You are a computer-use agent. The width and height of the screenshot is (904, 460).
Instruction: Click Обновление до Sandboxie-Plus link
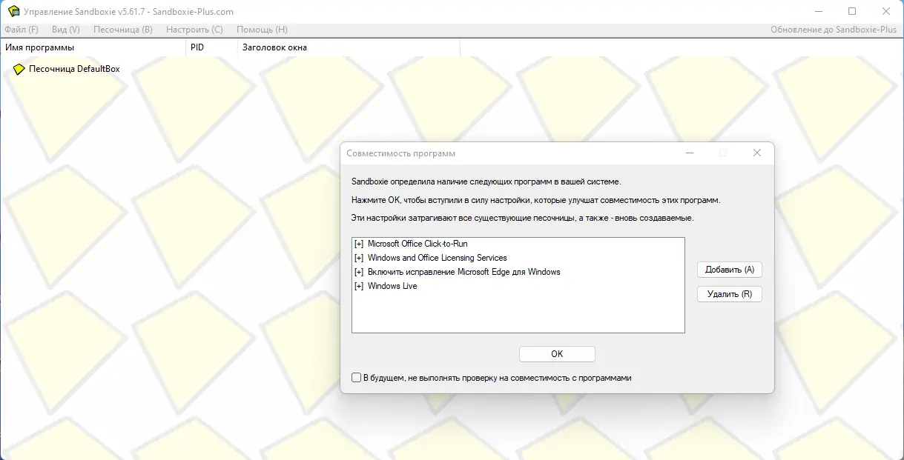(x=834, y=30)
